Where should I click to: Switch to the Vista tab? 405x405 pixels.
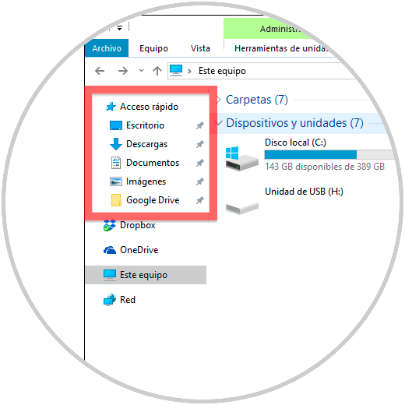point(200,48)
